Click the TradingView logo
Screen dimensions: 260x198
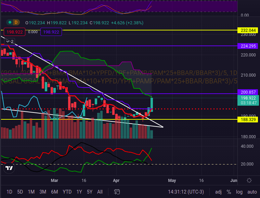[x=9, y=168]
